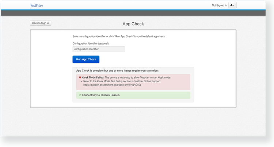Click the Connectivity to TestNav Passed message
This screenshot has width=274, height=147.
click(100, 95)
